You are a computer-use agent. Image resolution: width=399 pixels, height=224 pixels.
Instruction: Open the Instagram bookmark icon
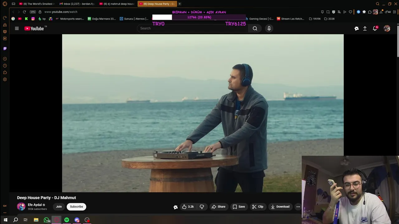point(33,19)
